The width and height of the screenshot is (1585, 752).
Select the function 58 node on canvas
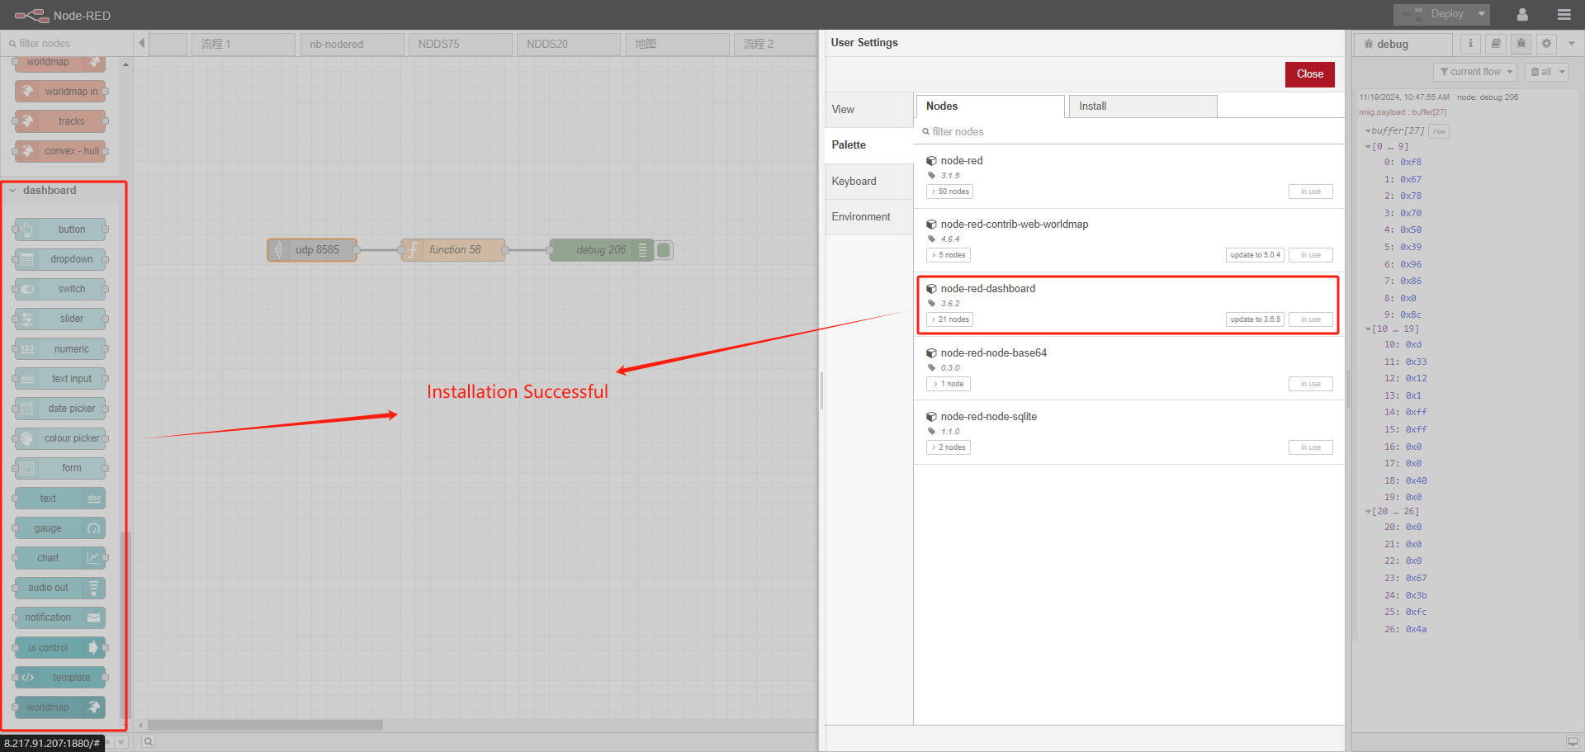click(x=453, y=250)
